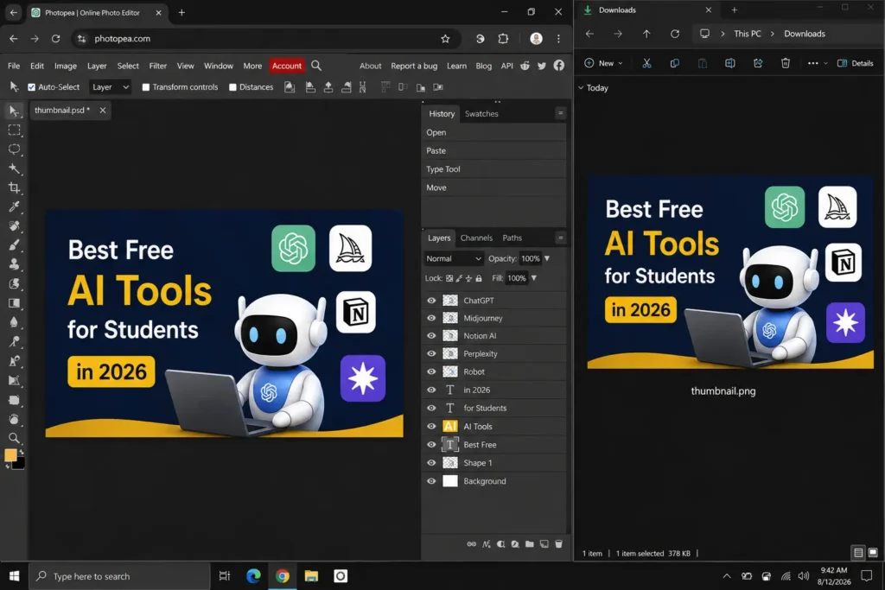
Task: Click the red Account button
Action: [x=287, y=66]
